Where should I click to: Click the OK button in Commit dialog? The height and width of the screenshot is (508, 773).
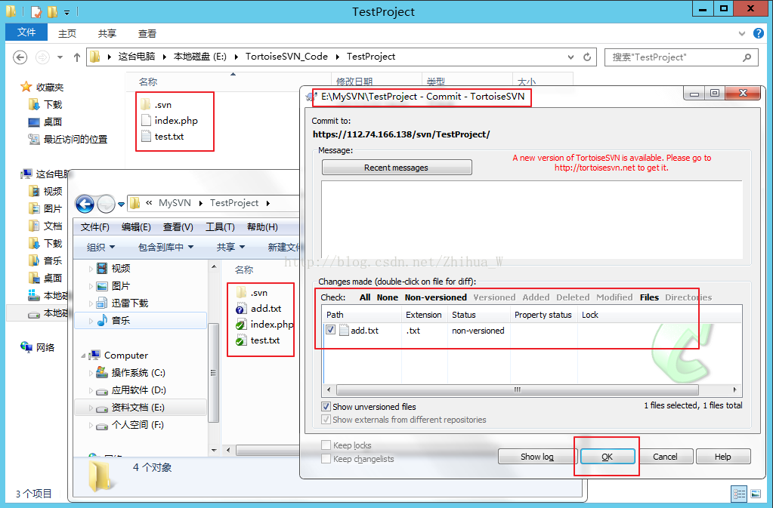(x=608, y=457)
